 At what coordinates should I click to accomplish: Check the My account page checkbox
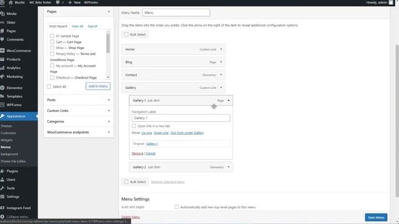[x=52, y=65]
